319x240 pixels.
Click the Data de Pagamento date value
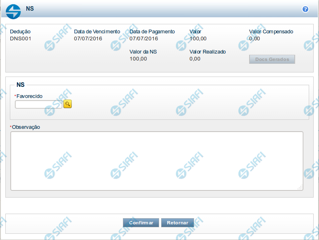pyautogui.click(x=143, y=39)
